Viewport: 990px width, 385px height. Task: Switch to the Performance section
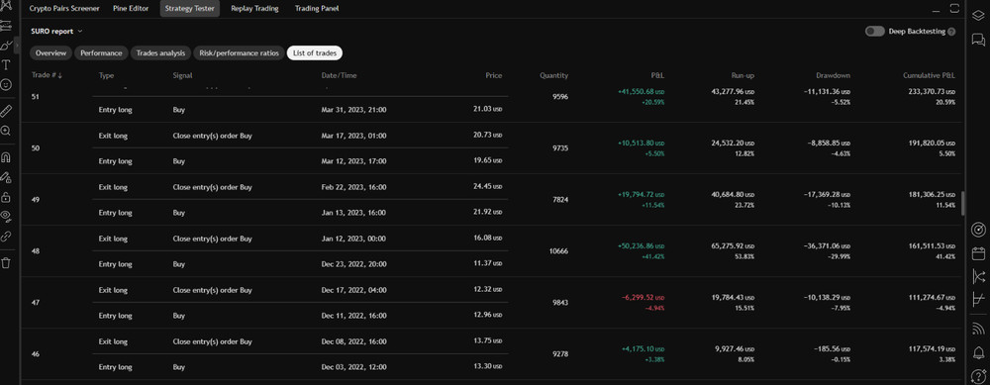pyautogui.click(x=102, y=53)
